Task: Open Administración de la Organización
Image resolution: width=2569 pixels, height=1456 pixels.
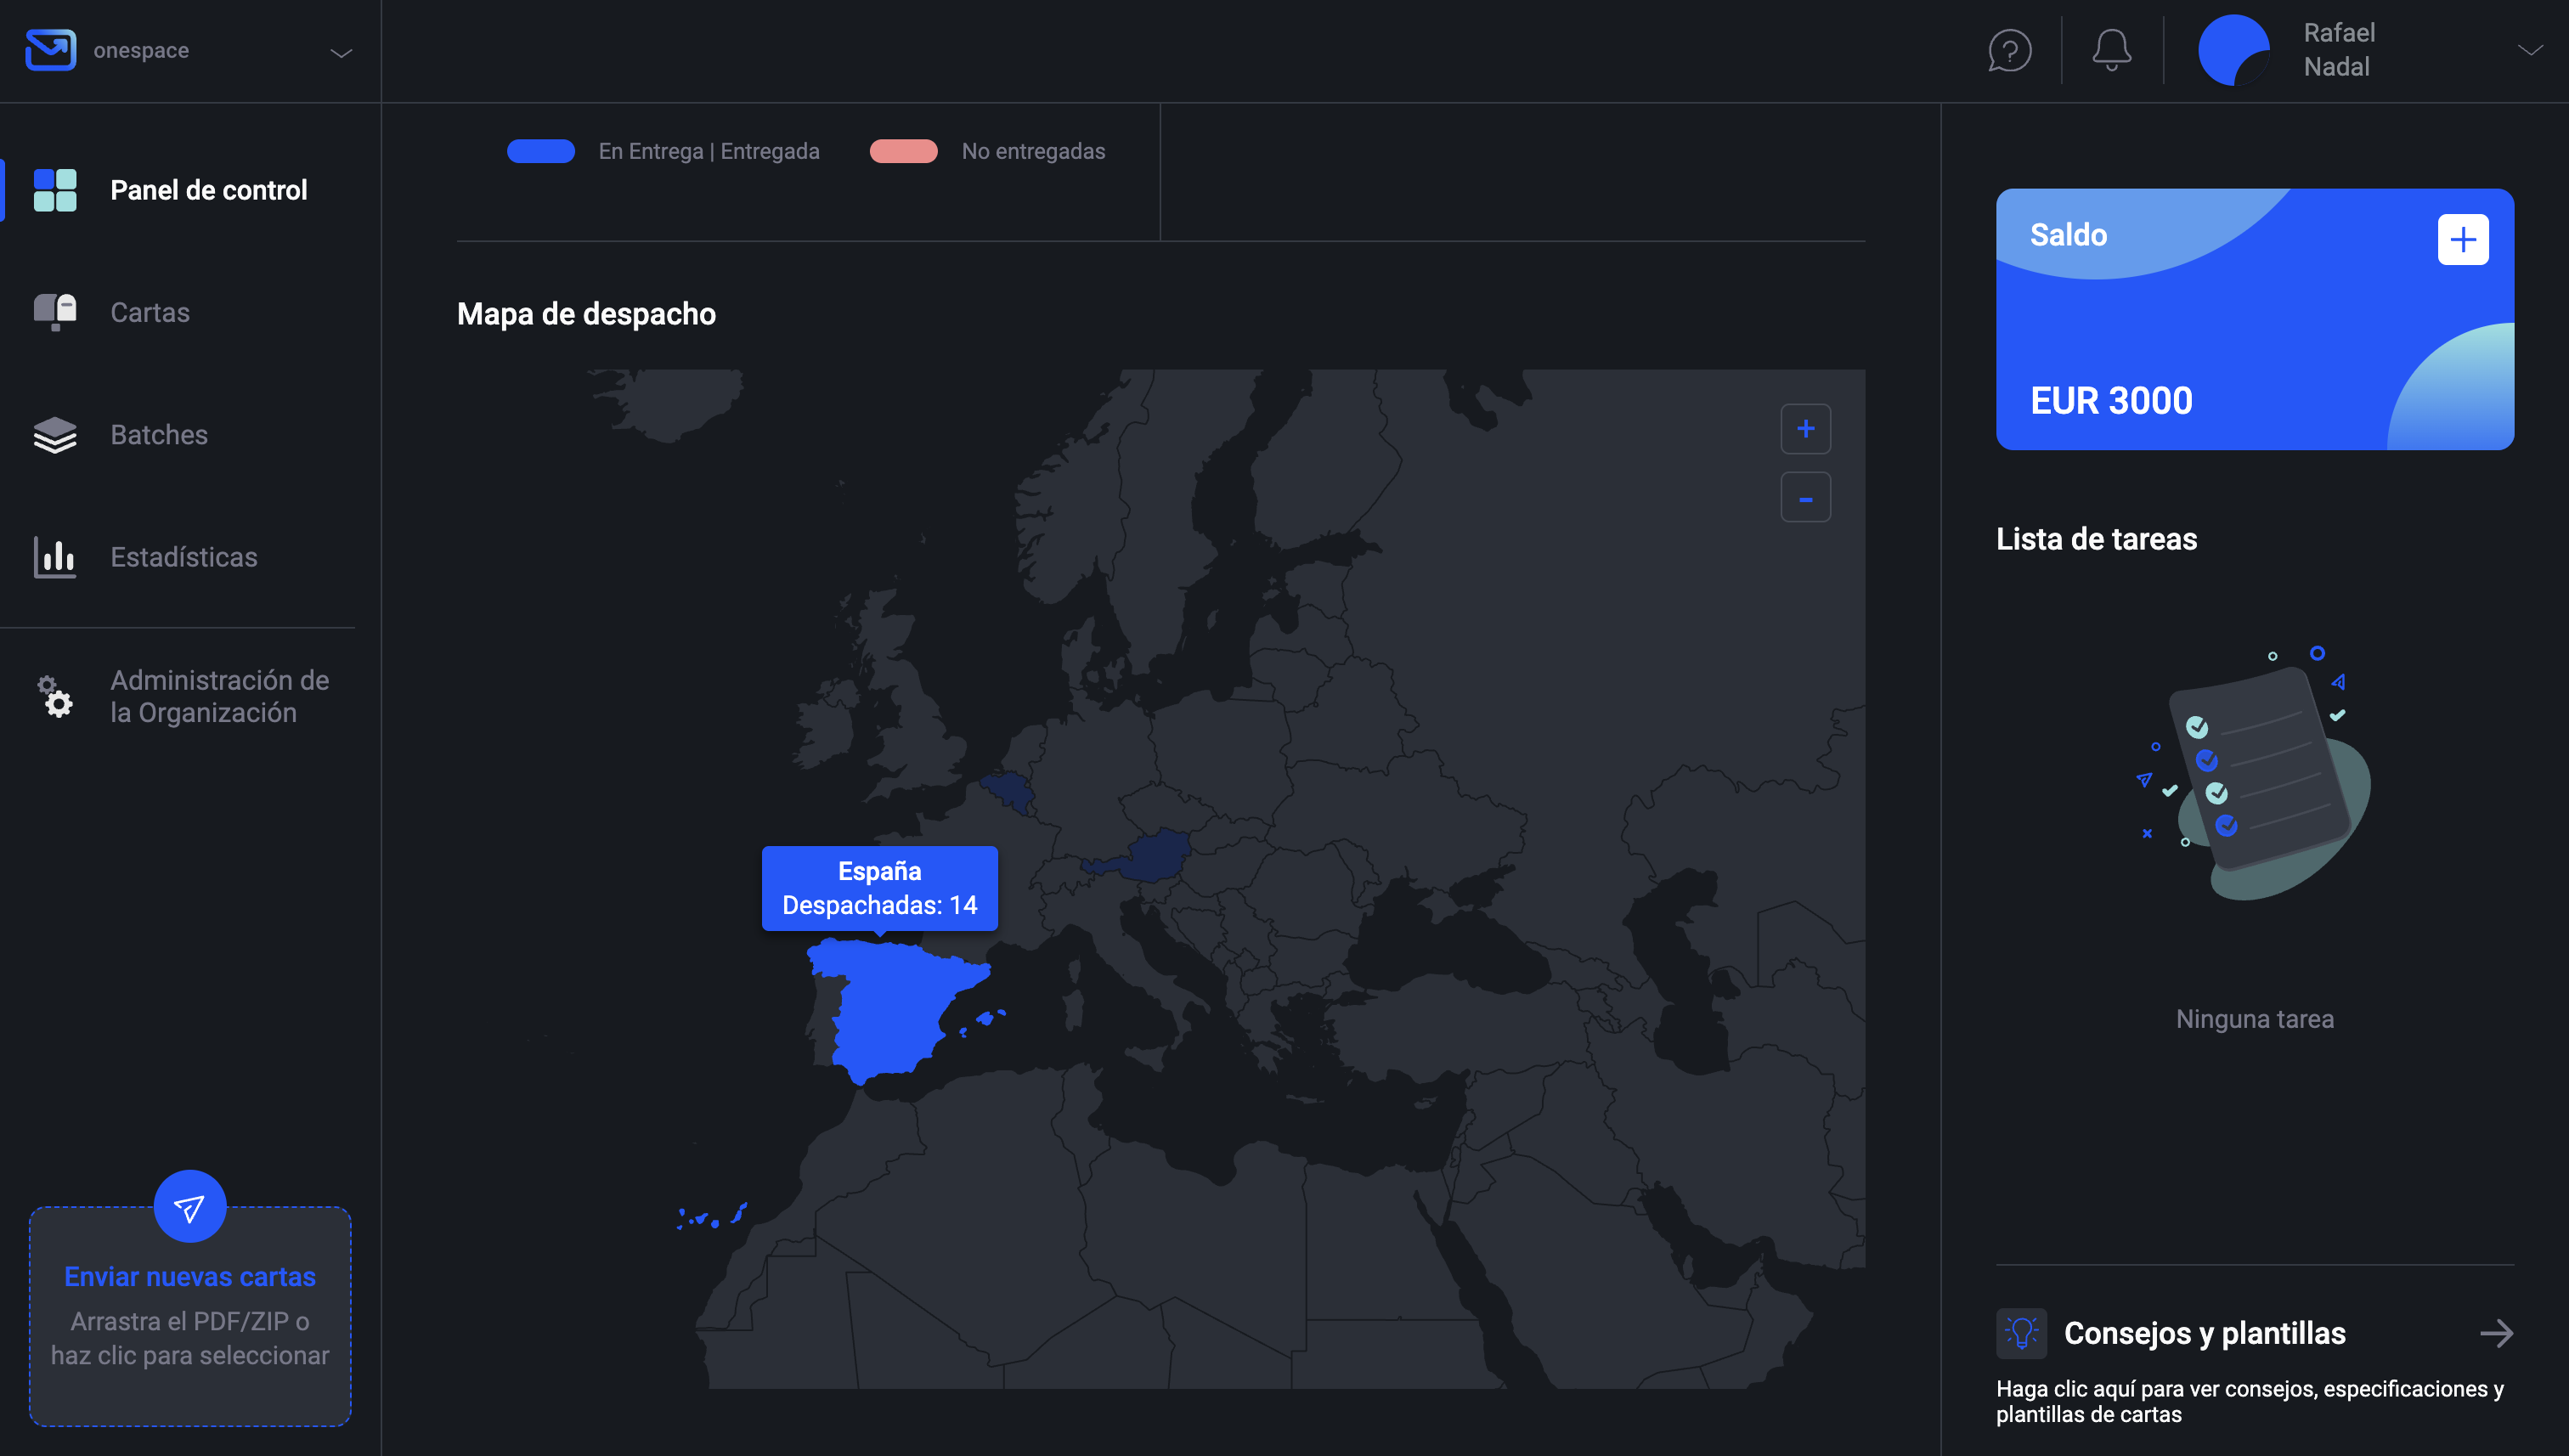Action: [x=218, y=696]
